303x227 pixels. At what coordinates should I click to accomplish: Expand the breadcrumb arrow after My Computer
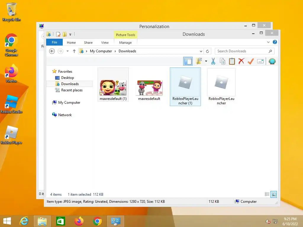click(x=115, y=51)
